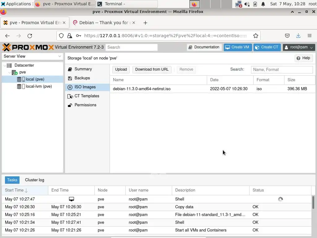Open CT Templates section
317x238 pixels.
click(87, 96)
